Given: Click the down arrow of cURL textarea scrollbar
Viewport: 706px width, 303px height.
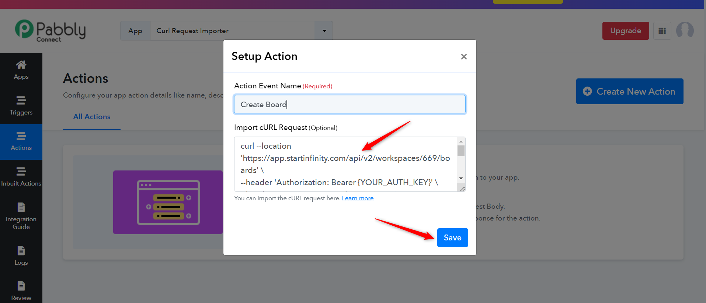Looking at the screenshot, I should click(461, 179).
